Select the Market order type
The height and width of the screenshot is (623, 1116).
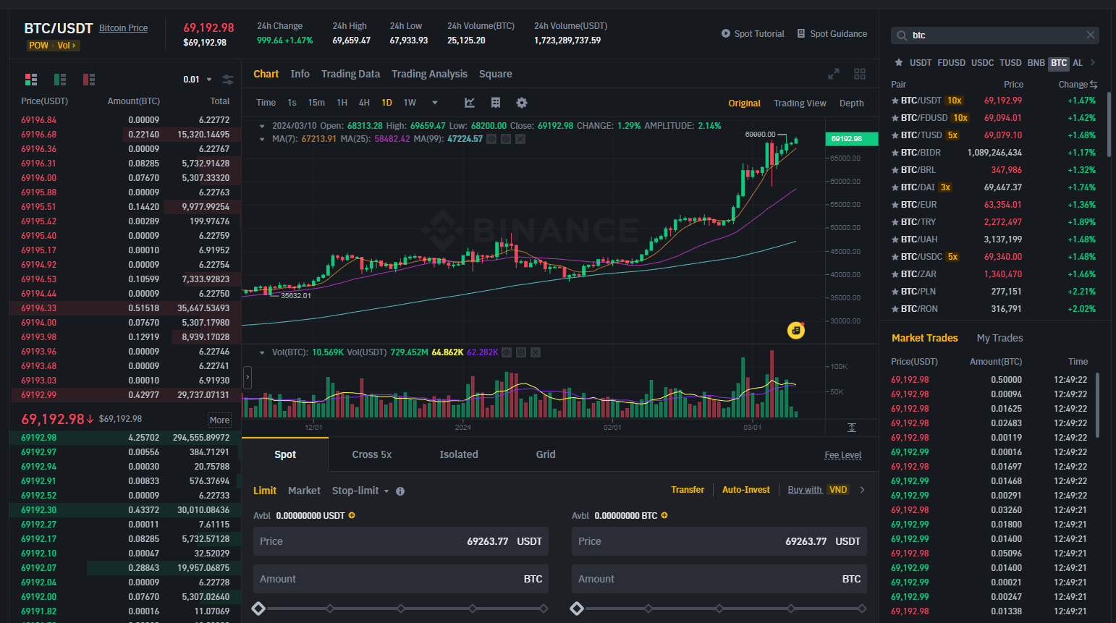[304, 491]
